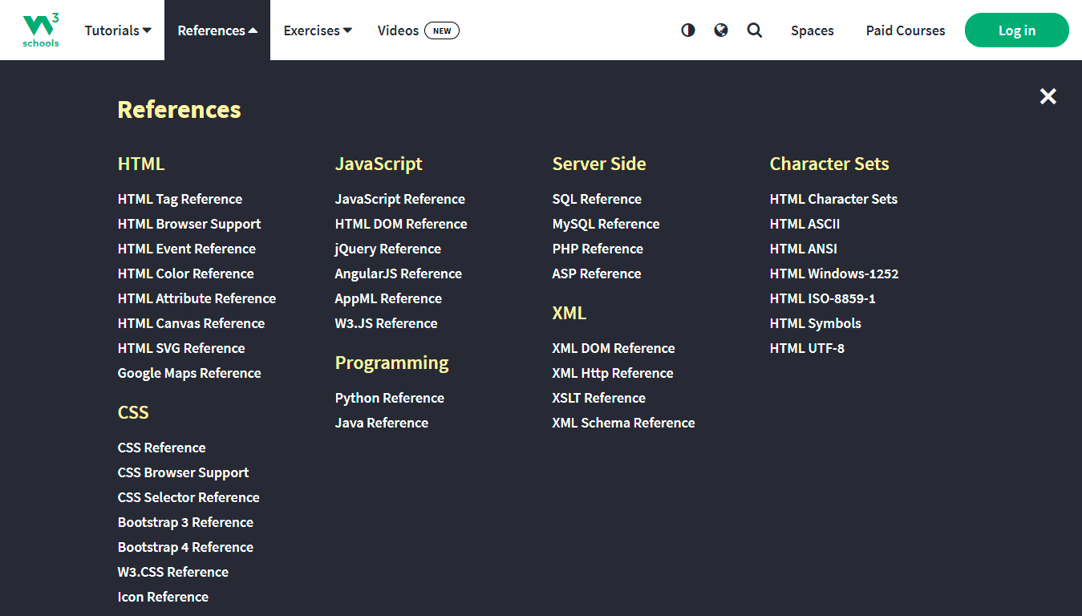Open HTML ANSI reference
The image size is (1082, 616).
pos(804,249)
